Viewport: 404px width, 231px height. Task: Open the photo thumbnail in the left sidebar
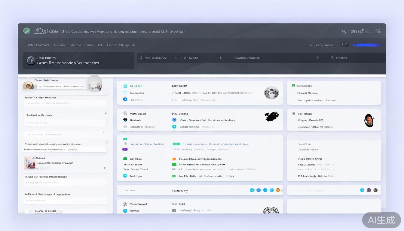coord(29,163)
